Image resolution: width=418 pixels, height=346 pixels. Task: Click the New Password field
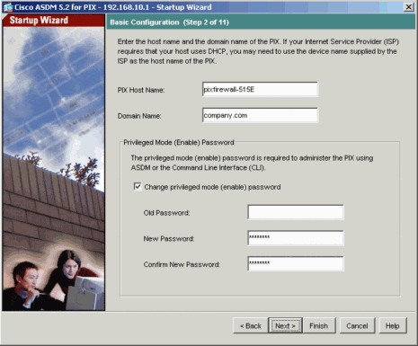point(296,238)
